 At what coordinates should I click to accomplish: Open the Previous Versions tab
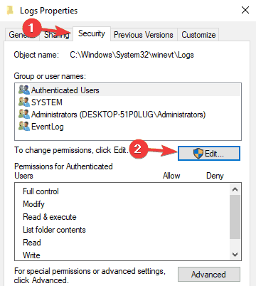(144, 35)
